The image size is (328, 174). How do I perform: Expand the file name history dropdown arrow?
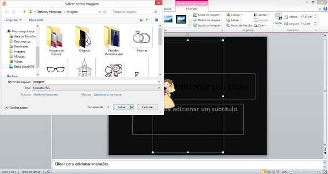tap(159, 82)
